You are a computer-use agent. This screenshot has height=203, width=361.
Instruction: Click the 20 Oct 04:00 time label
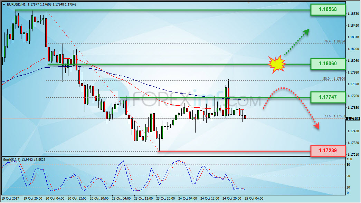(55, 199)
